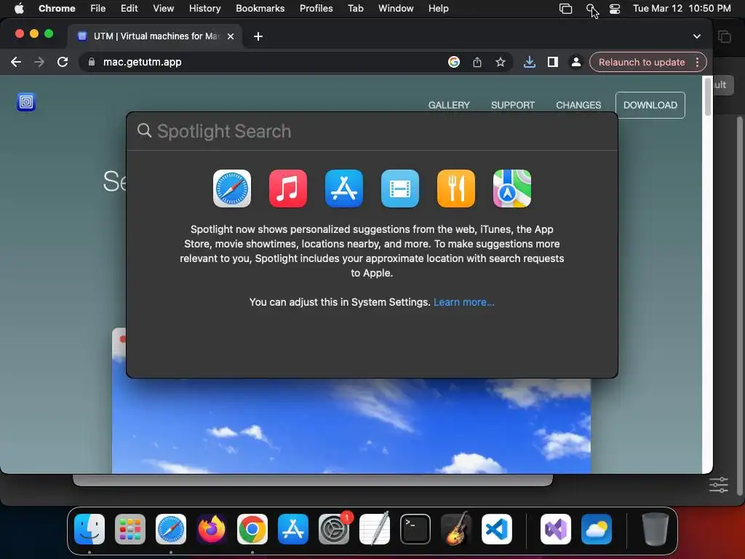Open the Bookmarks menu

coord(260,9)
